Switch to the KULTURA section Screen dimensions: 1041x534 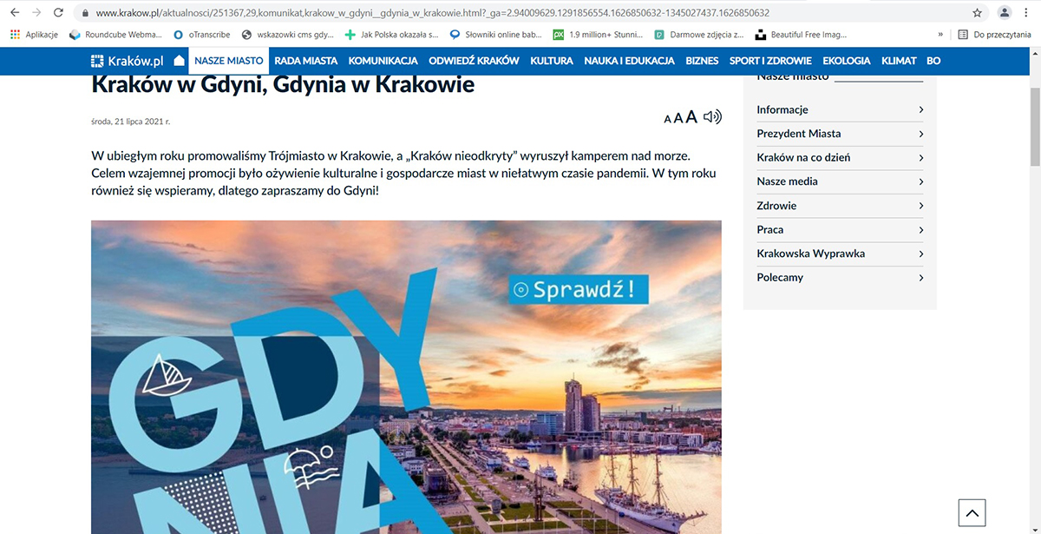(552, 61)
